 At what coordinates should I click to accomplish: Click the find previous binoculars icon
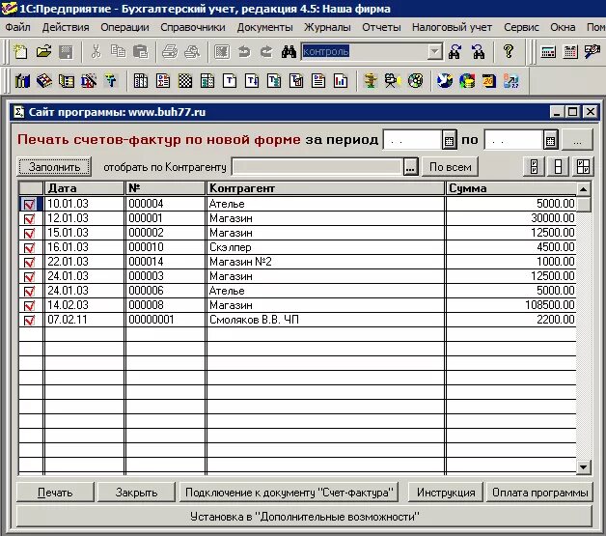tap(478, 51)
